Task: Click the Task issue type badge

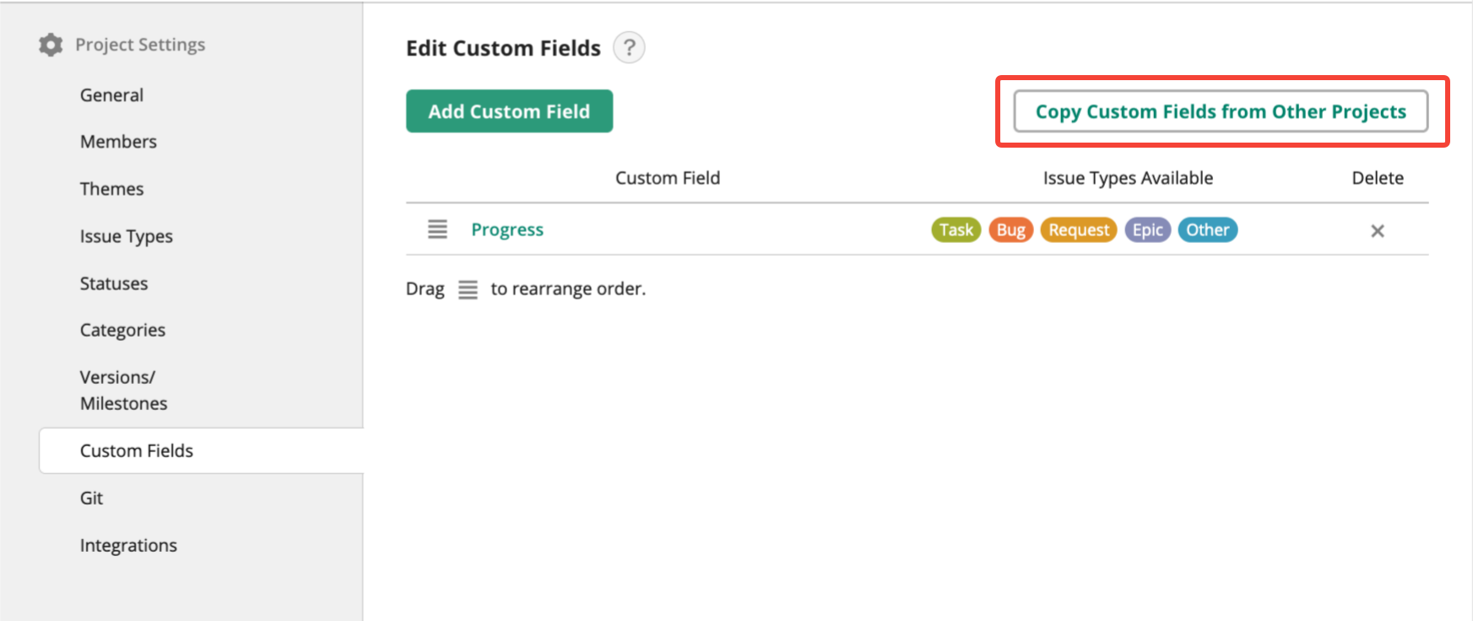Action: click(956, 229)
